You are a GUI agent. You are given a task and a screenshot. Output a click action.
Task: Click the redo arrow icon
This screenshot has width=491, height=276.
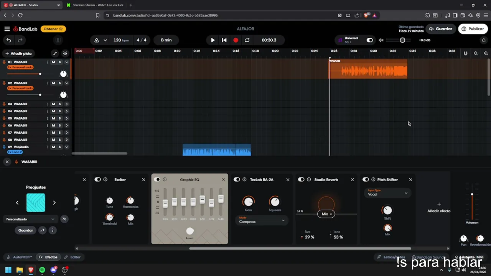tap(20, 40)
